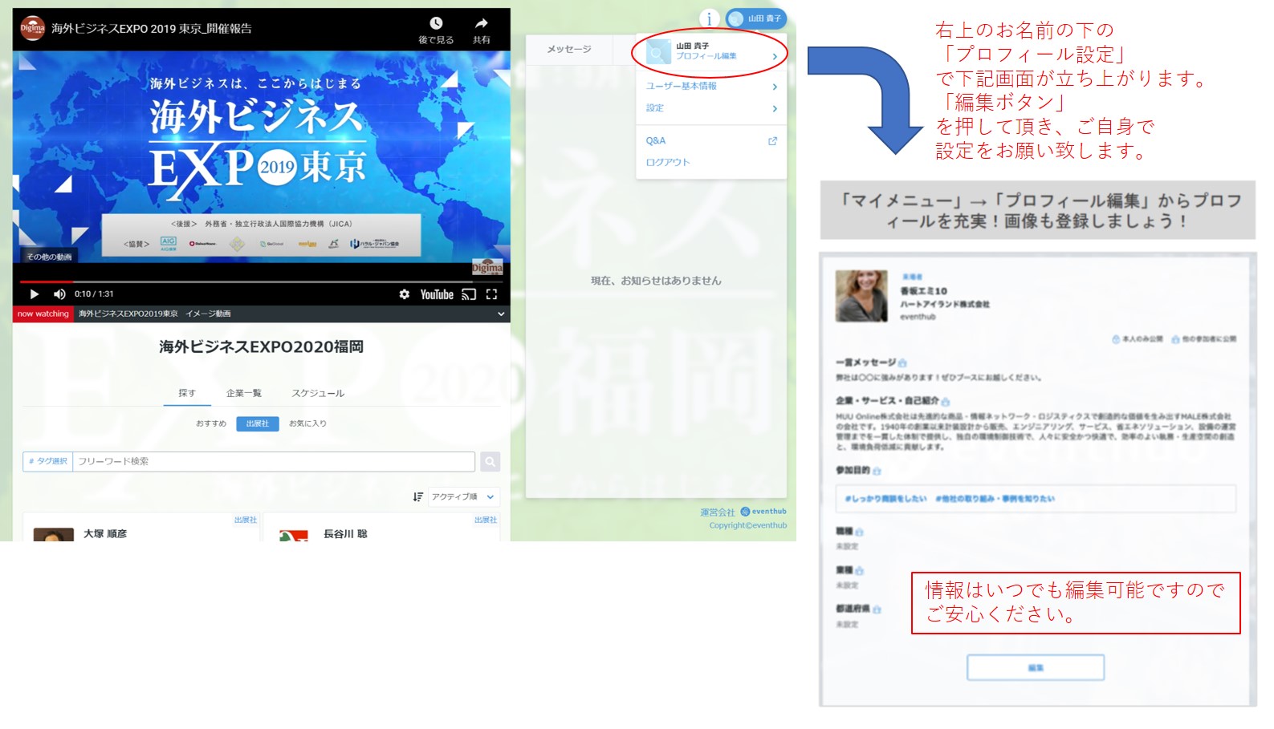Open YouTube player settings gear
This screenshot has height=729, width=1274.
405,294
